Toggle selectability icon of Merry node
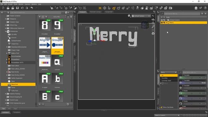This screenshot has width=208, height=117. (164, 23)
